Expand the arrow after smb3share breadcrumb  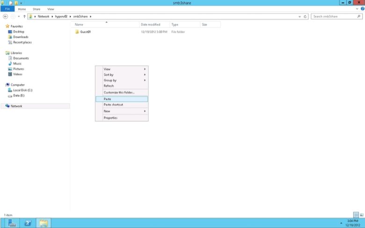click(91, 16)
